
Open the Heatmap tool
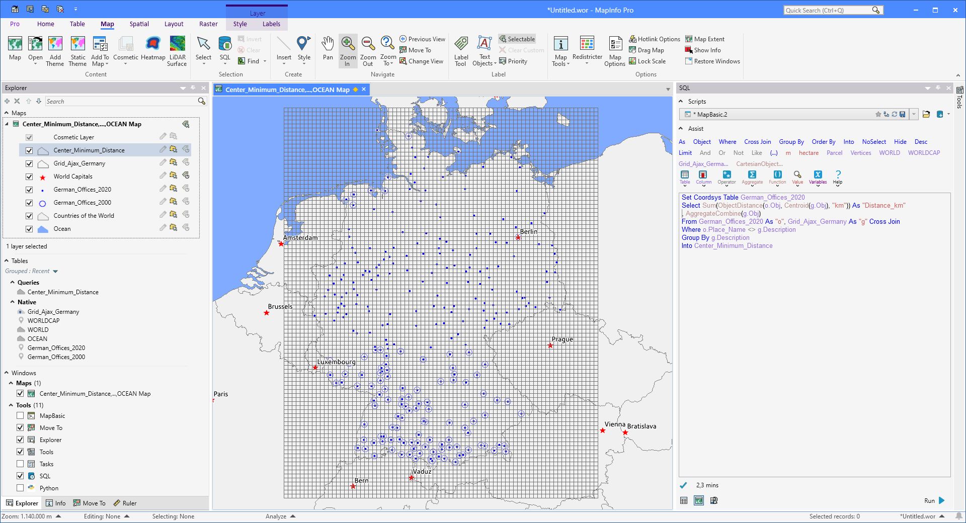(153, 49)
